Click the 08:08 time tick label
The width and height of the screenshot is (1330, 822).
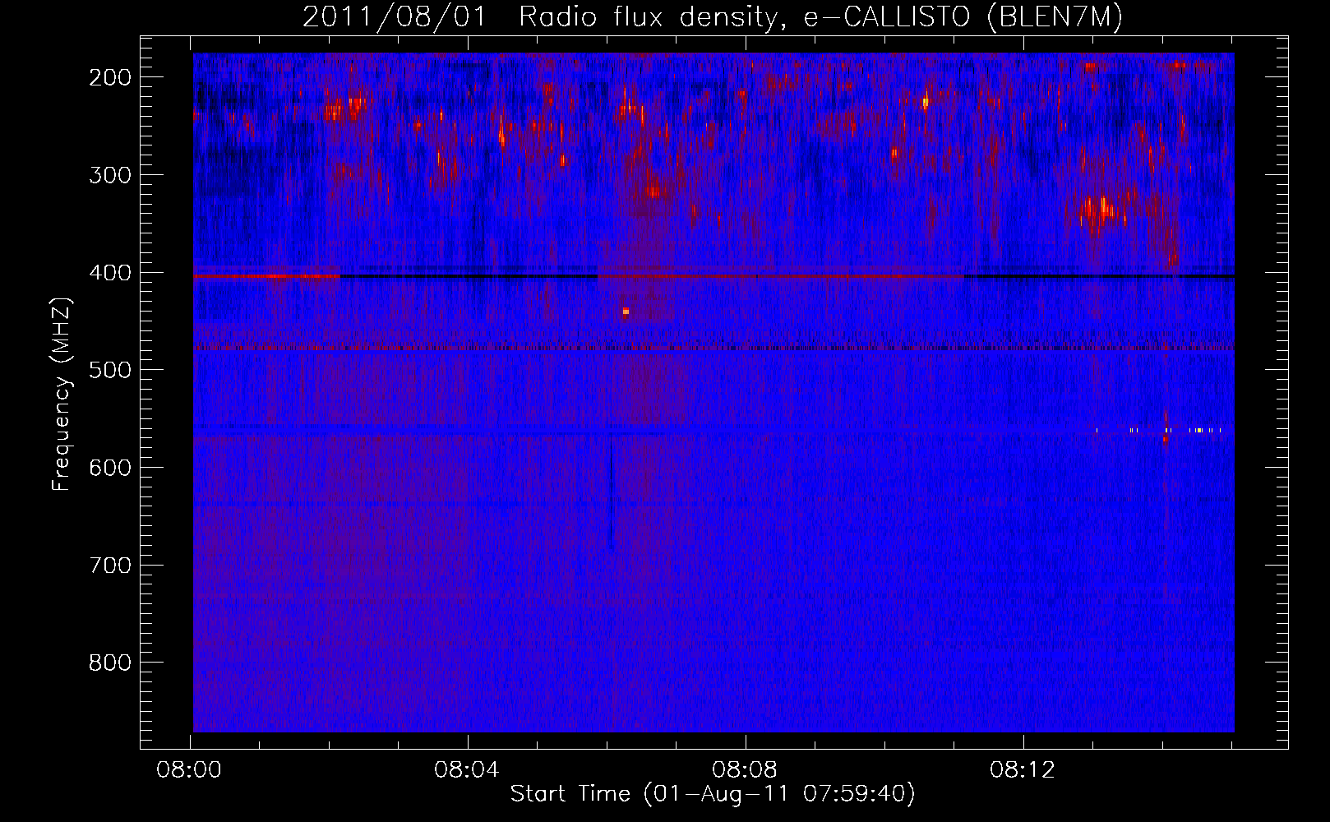tap(745, 770)
